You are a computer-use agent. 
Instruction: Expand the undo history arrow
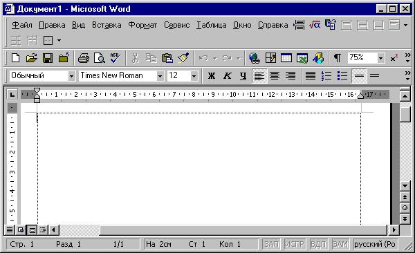tap(215, 58)
